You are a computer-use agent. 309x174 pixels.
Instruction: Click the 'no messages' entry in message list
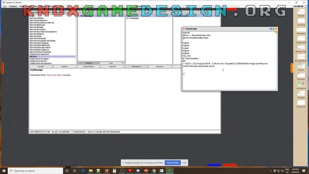[x=132, y=18]
